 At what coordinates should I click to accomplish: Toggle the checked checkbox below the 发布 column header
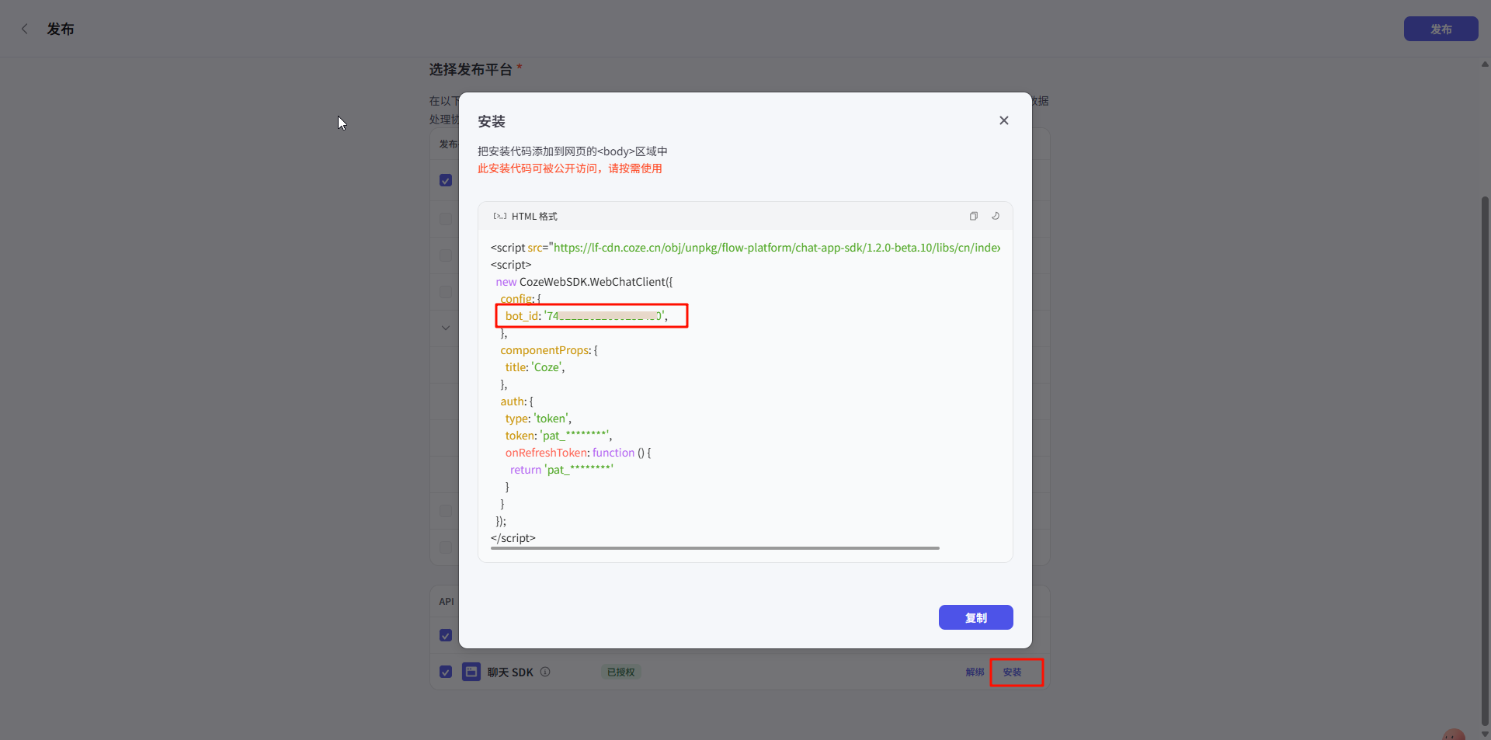(x=446, y=180)
